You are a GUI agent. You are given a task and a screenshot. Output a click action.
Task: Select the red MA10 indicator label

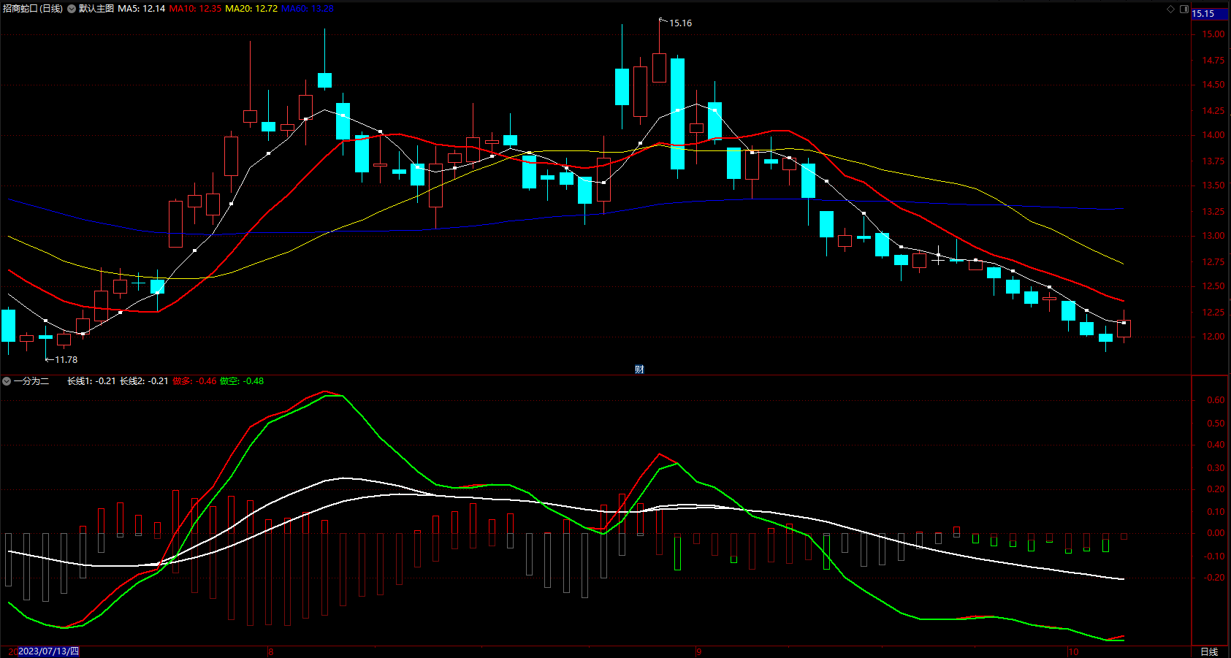195,9
